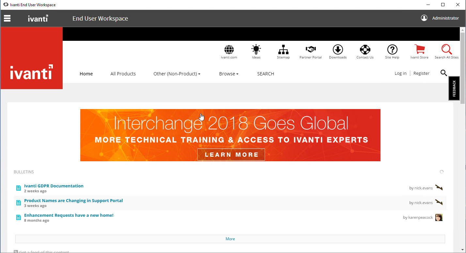Click the Search All Sites magnifier icon
This screenshot has width=466, height=253.
[446, 50]
